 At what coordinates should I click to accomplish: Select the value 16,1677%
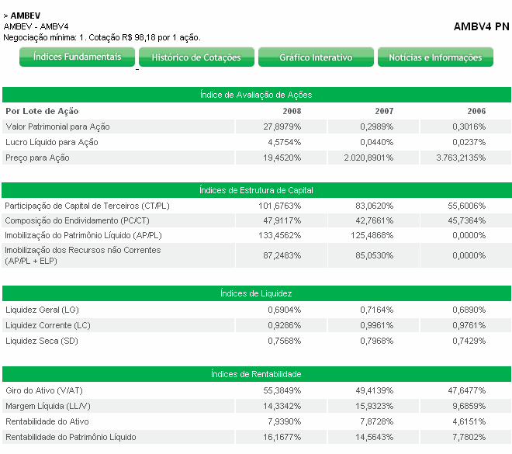(x=282, y=437)
